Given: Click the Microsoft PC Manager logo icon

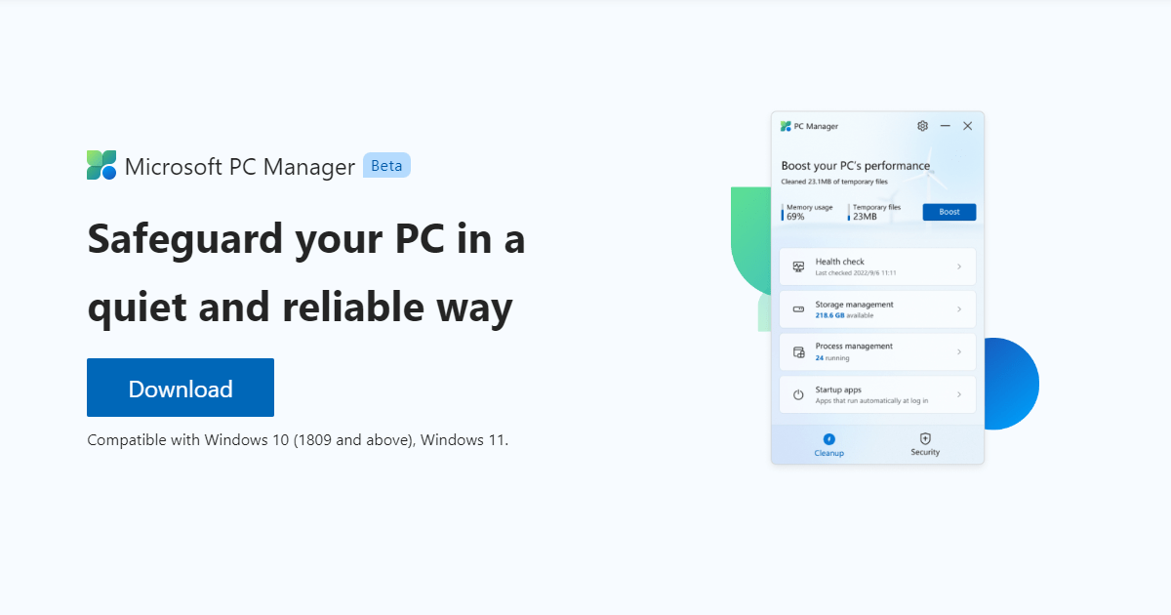Looking at the screenshot, I should click(101, 166).
